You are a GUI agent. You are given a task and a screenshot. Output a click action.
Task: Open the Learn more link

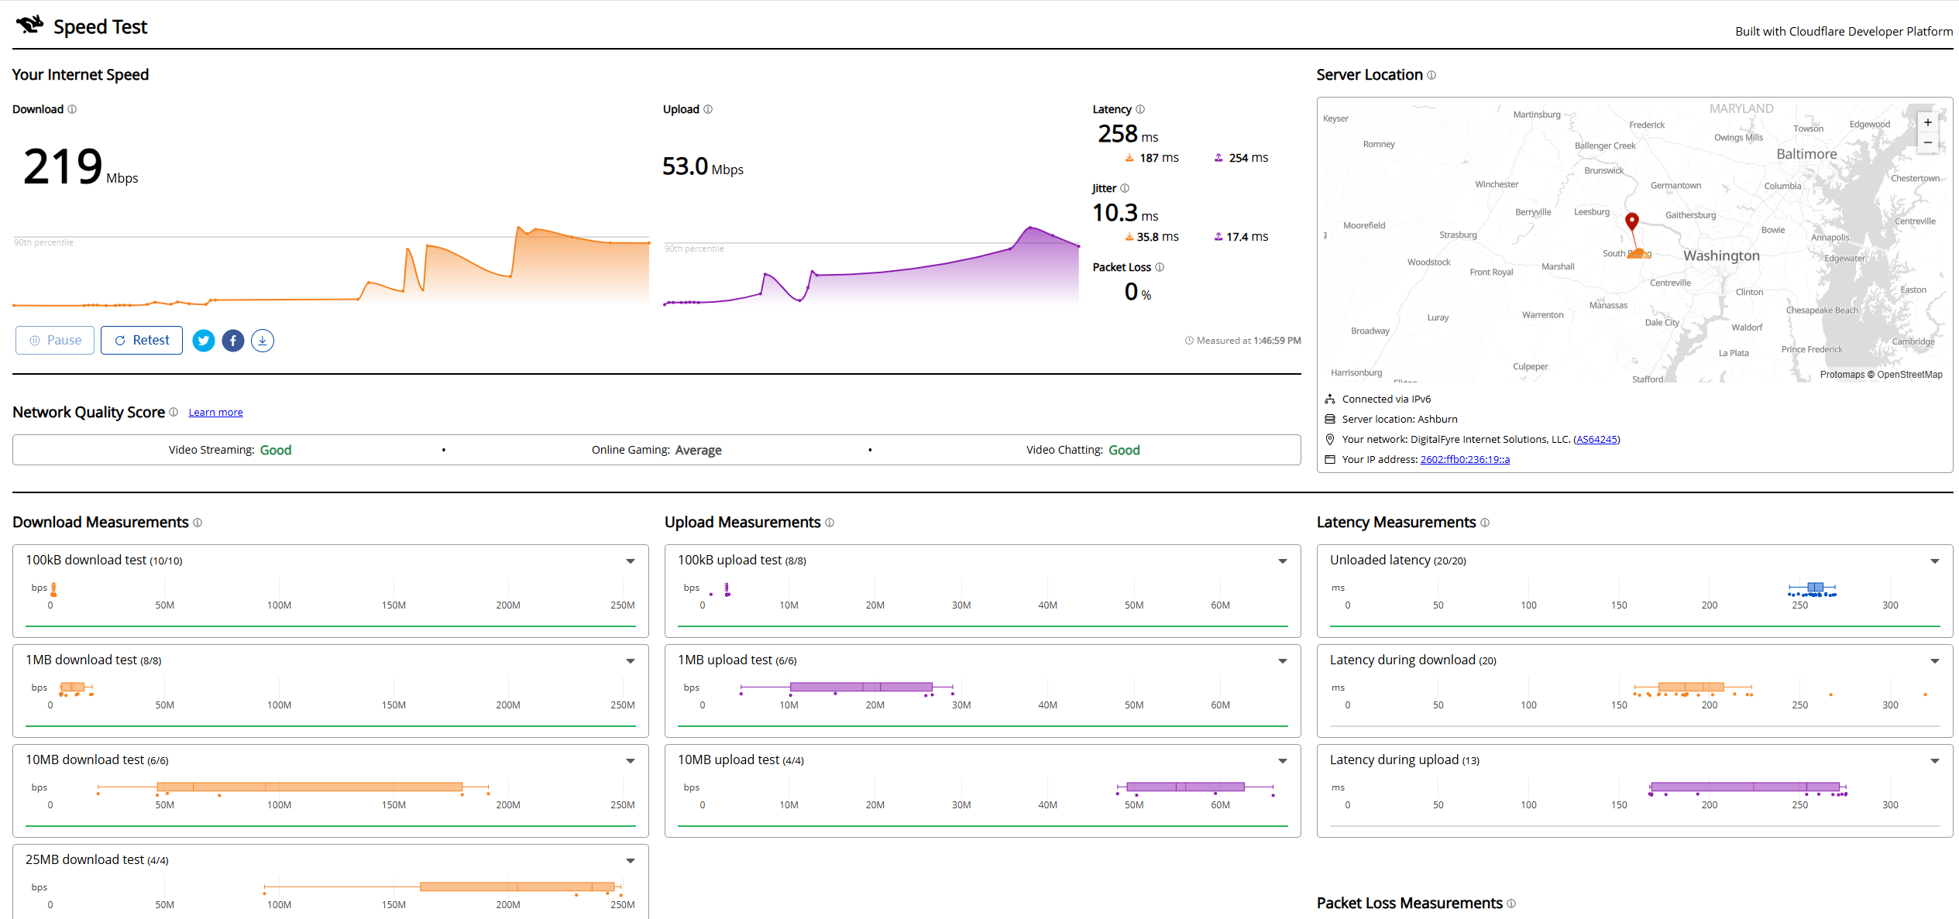[215, 413]
